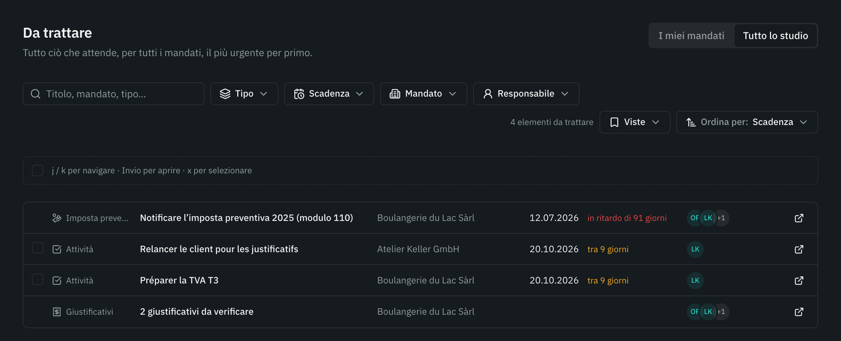Click Boulangerie du Lac Sàrl in Préparer row
The width and height of the screenshot is (841, 341).
click(x=426, y=280)
